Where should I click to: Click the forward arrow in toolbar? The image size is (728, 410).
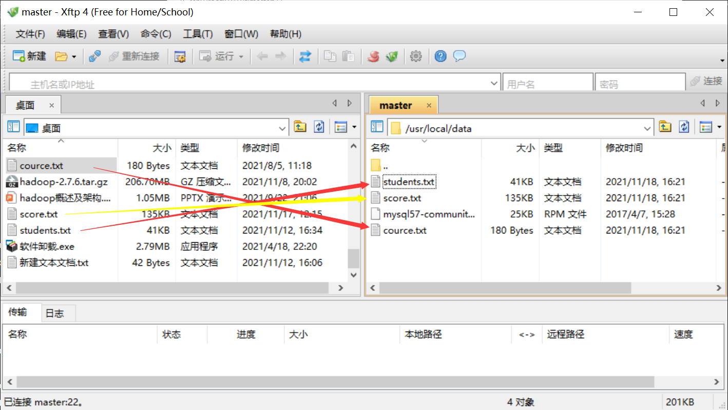tap(280, 56)
